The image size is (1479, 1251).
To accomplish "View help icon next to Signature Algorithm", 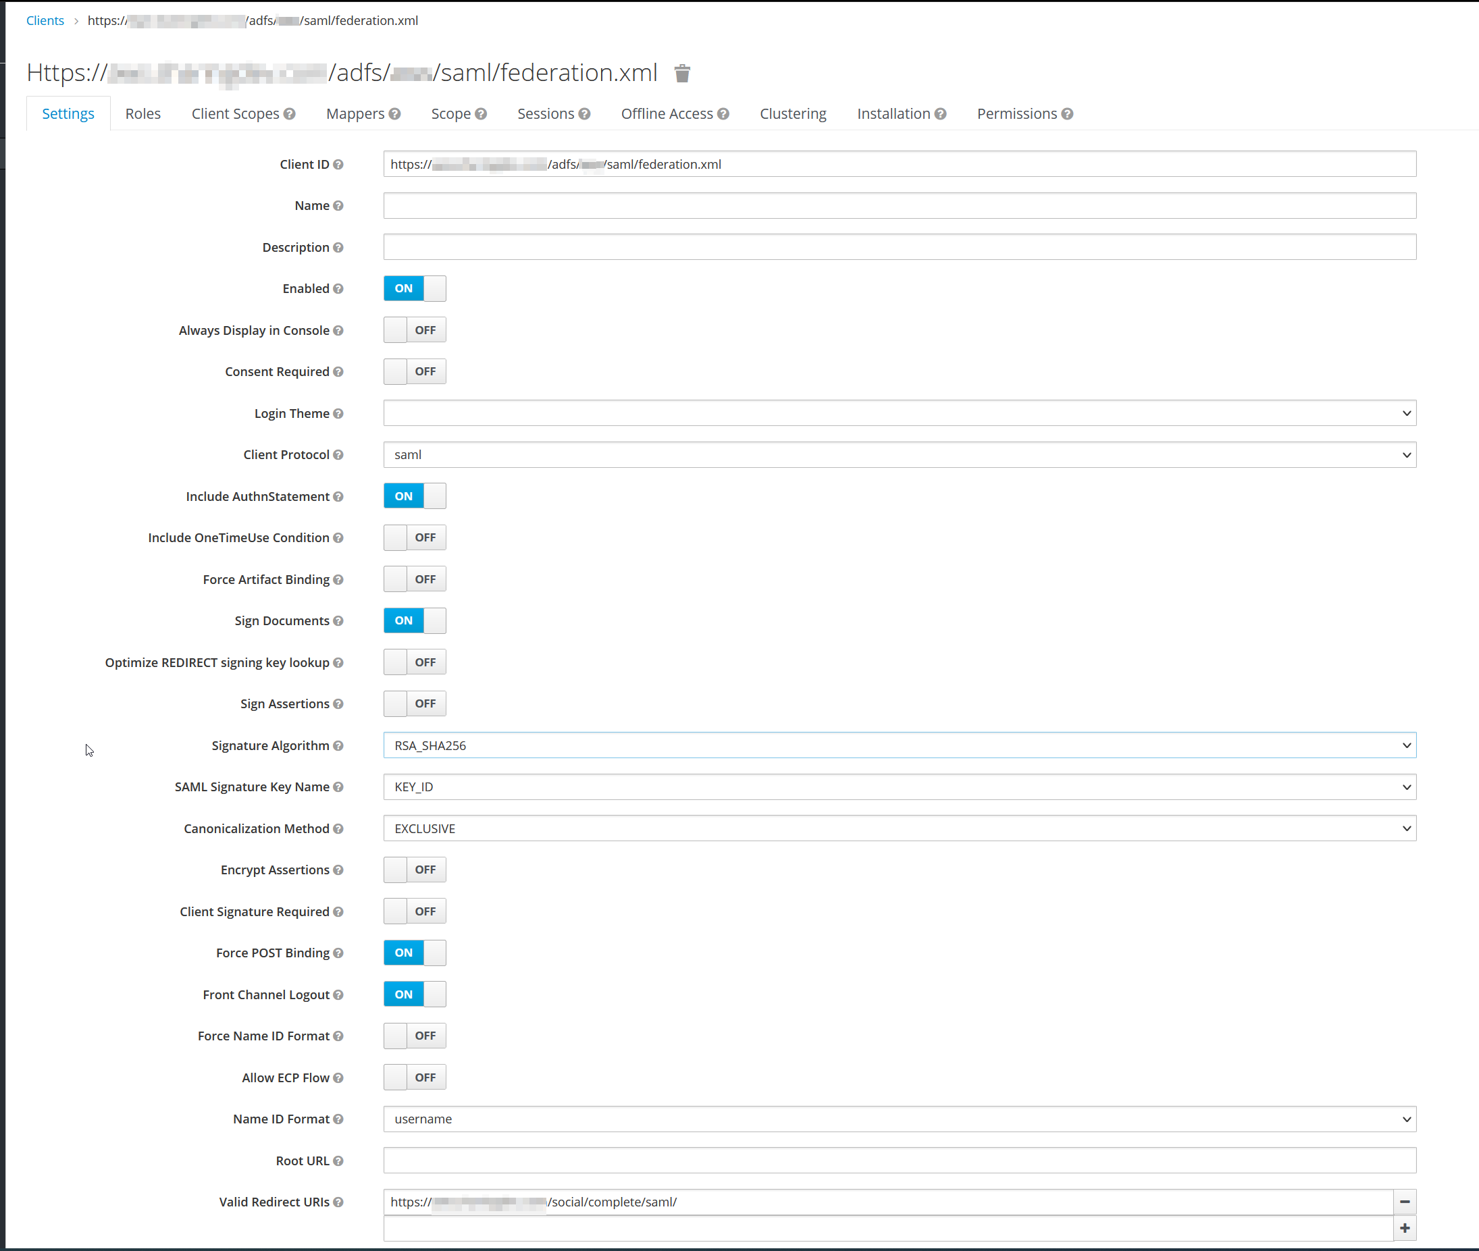I will 338,745.
